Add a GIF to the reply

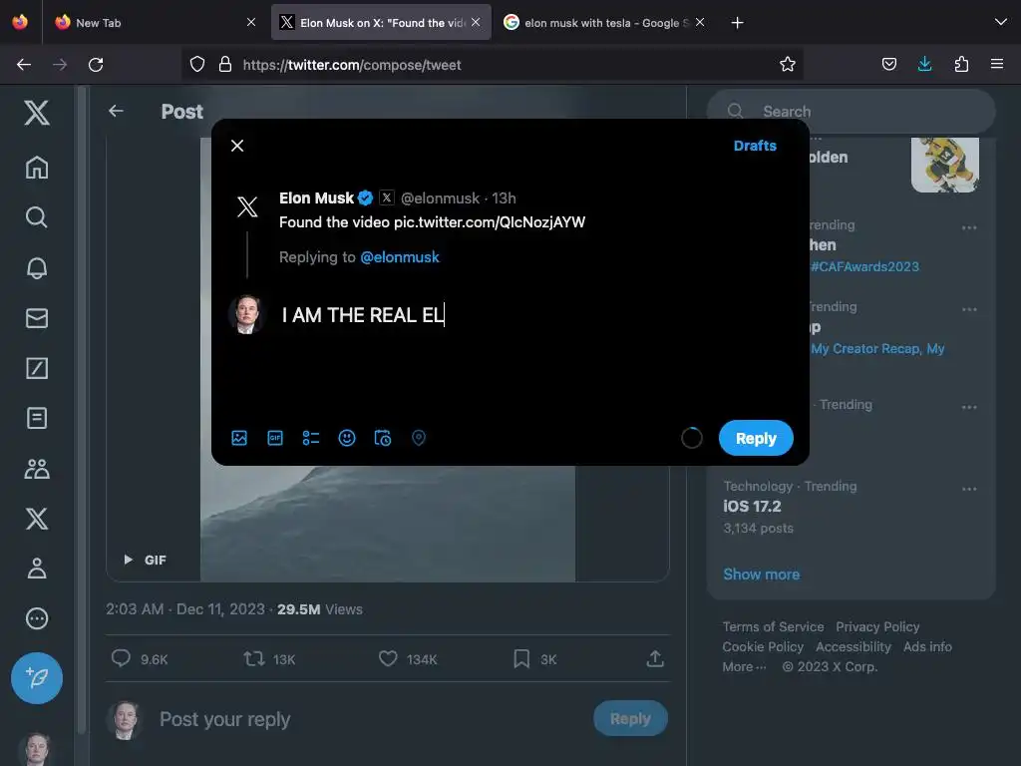pos(275,438)
